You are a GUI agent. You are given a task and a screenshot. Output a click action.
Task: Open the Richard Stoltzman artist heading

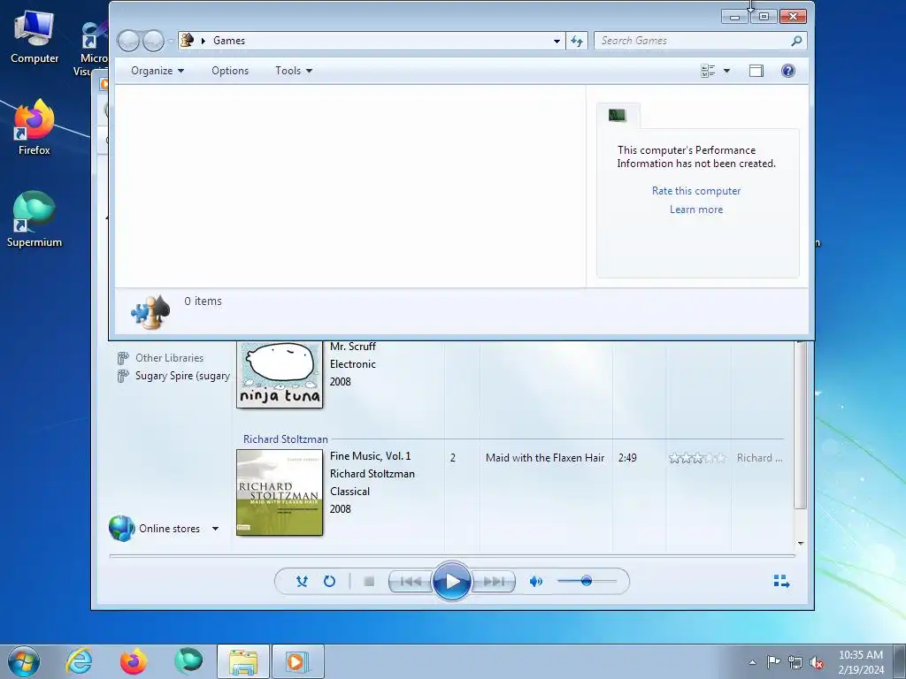286,439
